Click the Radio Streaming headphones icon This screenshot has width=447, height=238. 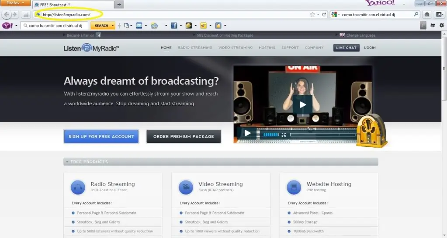pos(78,187)
